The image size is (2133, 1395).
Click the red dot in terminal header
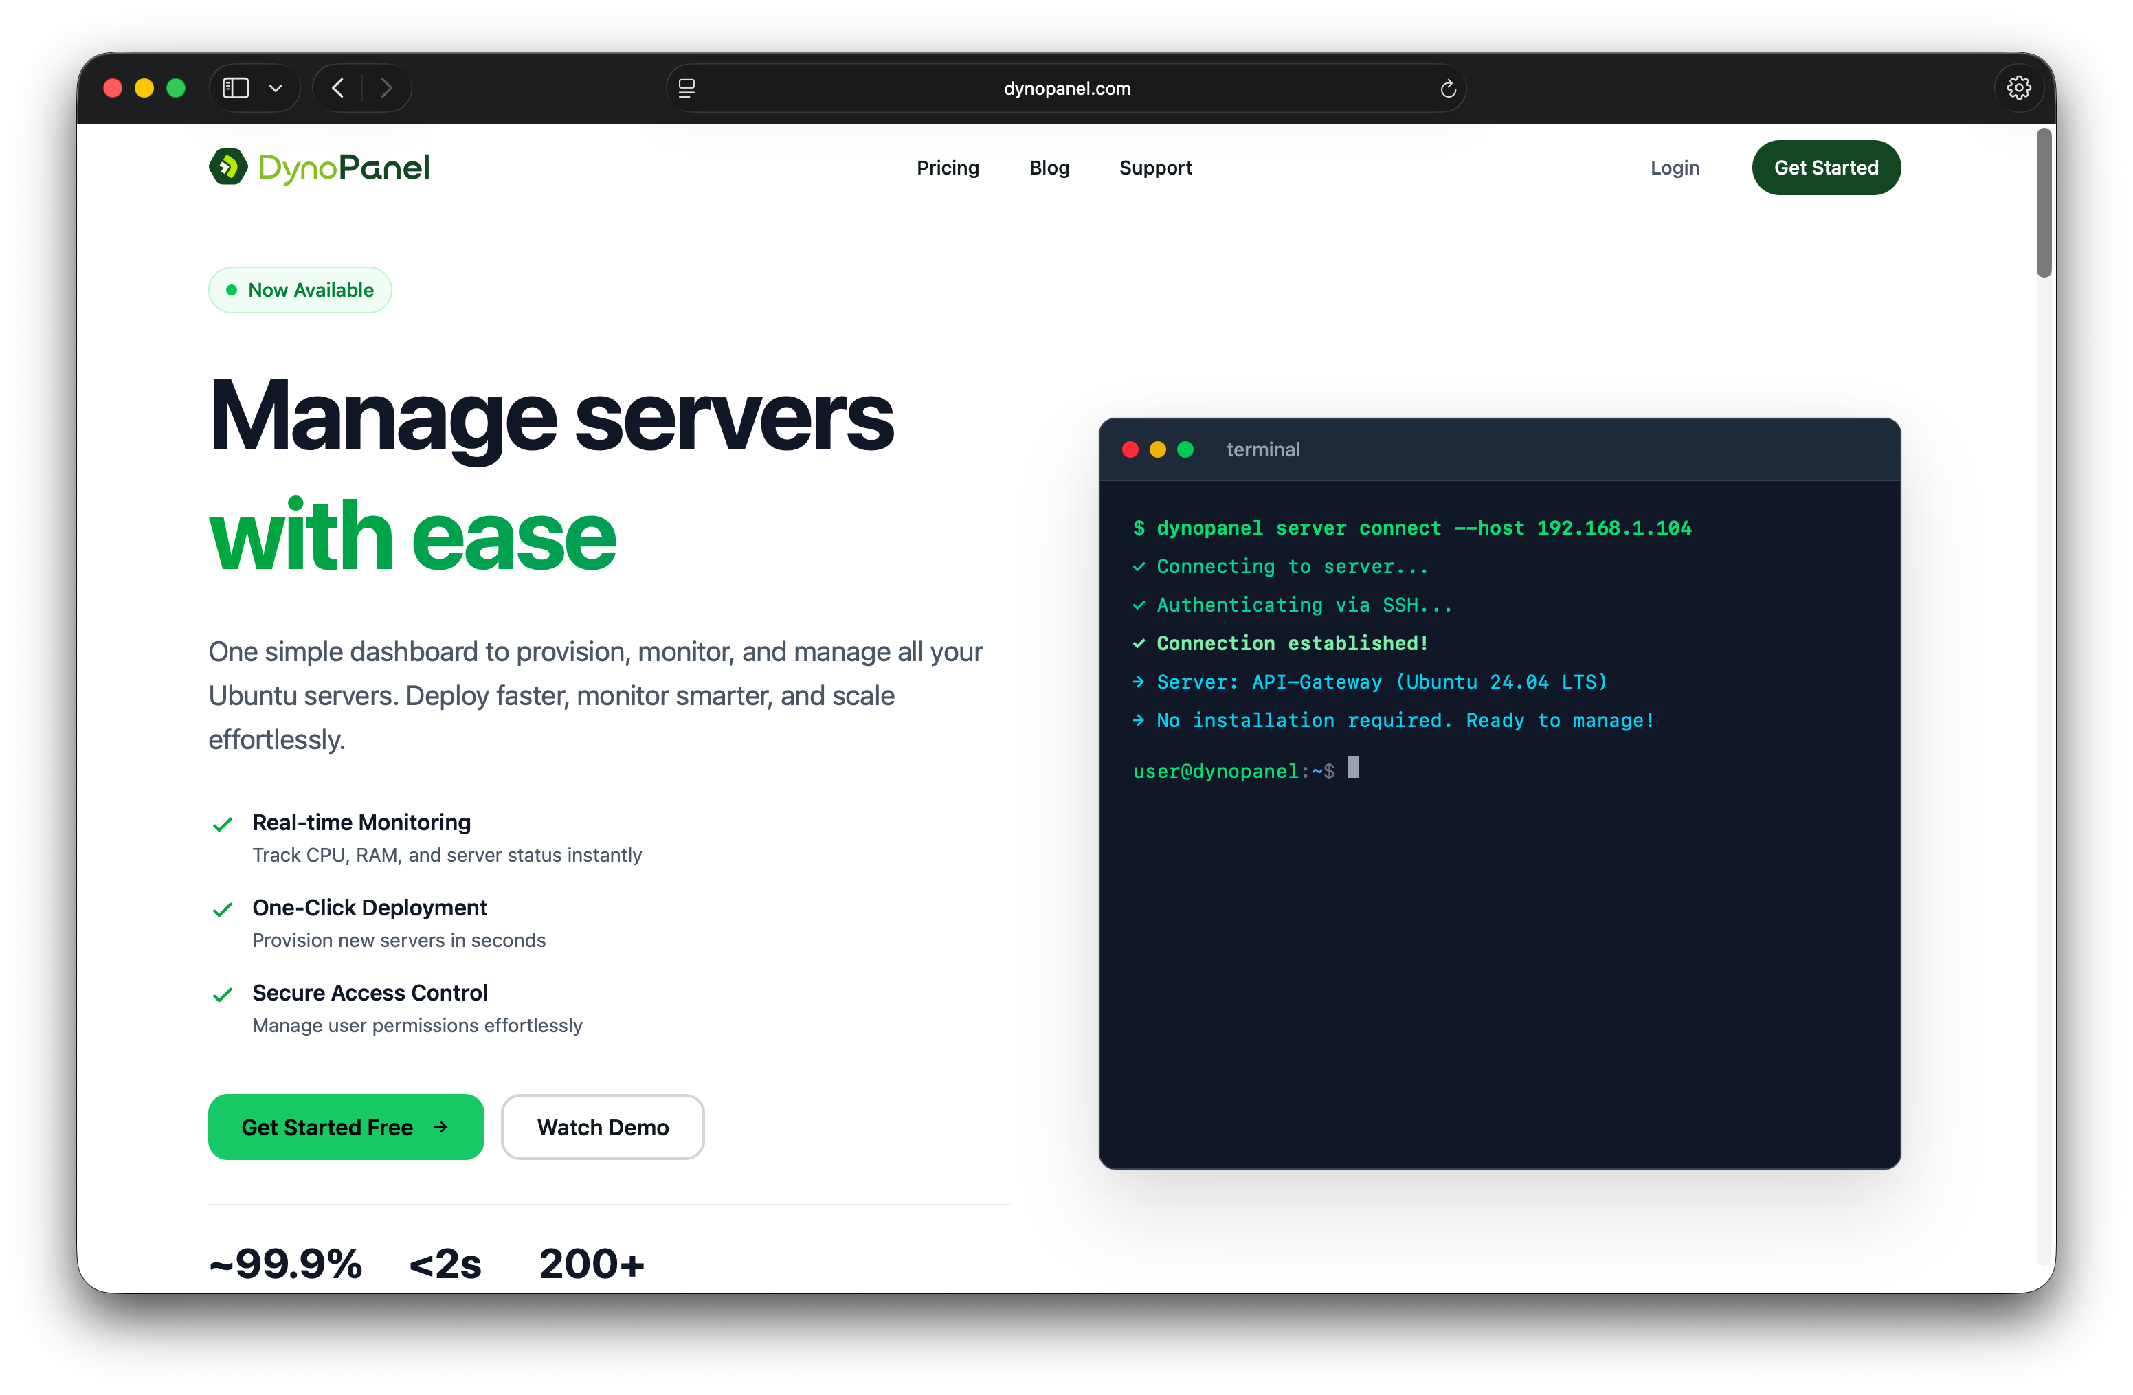click(x=1130, y=449)
